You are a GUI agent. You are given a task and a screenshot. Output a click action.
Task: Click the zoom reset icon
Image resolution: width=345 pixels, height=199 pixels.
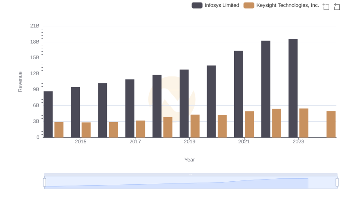[337, 6]
